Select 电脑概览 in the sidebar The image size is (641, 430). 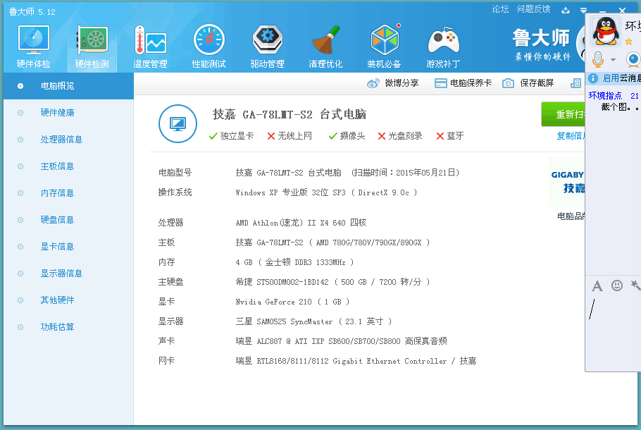(x=68, y=86)
